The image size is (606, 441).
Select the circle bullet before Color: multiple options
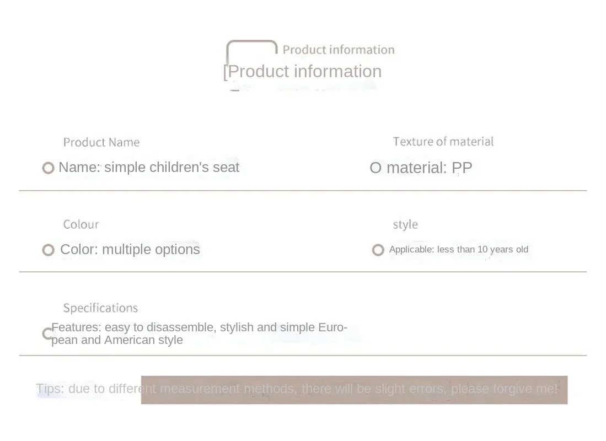click(49, 250)
